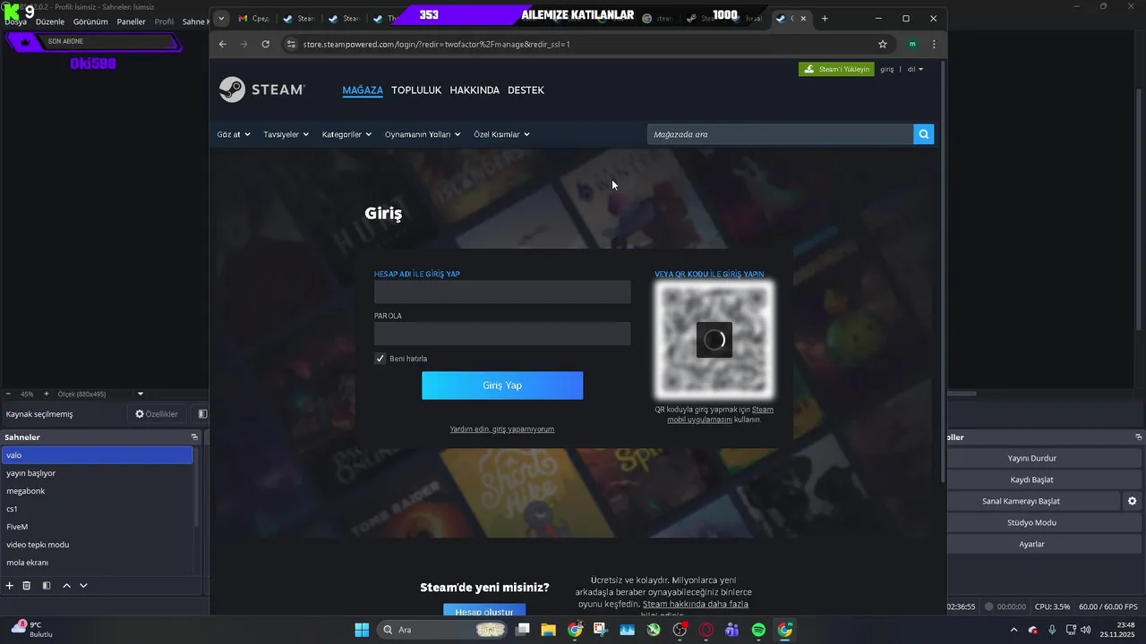
Task: Open the Chrome three-dot menu
Action: point(934,44)
